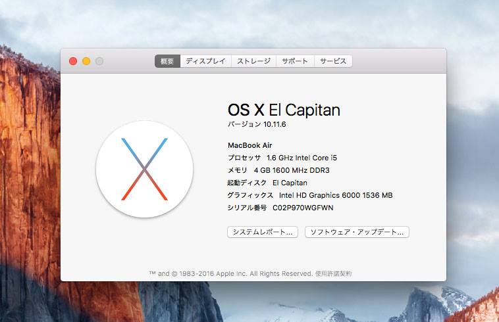Viewport: 499px width, 322px height.
Task: Click the serial number C02P970WGFWN
Action: (x=303, y=208)
